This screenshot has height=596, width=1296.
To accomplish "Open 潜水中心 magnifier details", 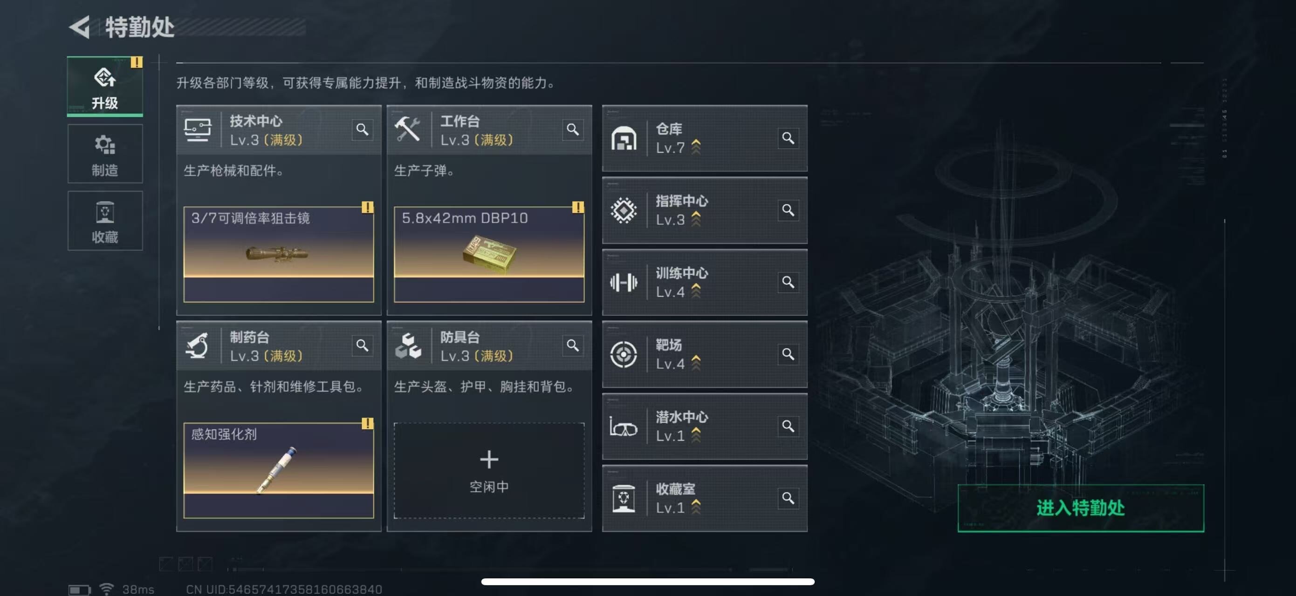I will pos(788,426).
